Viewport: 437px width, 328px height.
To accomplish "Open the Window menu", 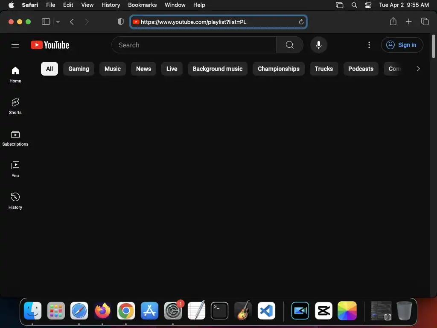I will coord(175,5).
